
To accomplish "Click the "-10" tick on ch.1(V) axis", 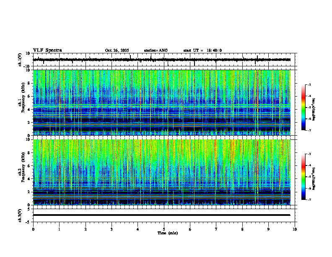I will [x=27, y=66].
